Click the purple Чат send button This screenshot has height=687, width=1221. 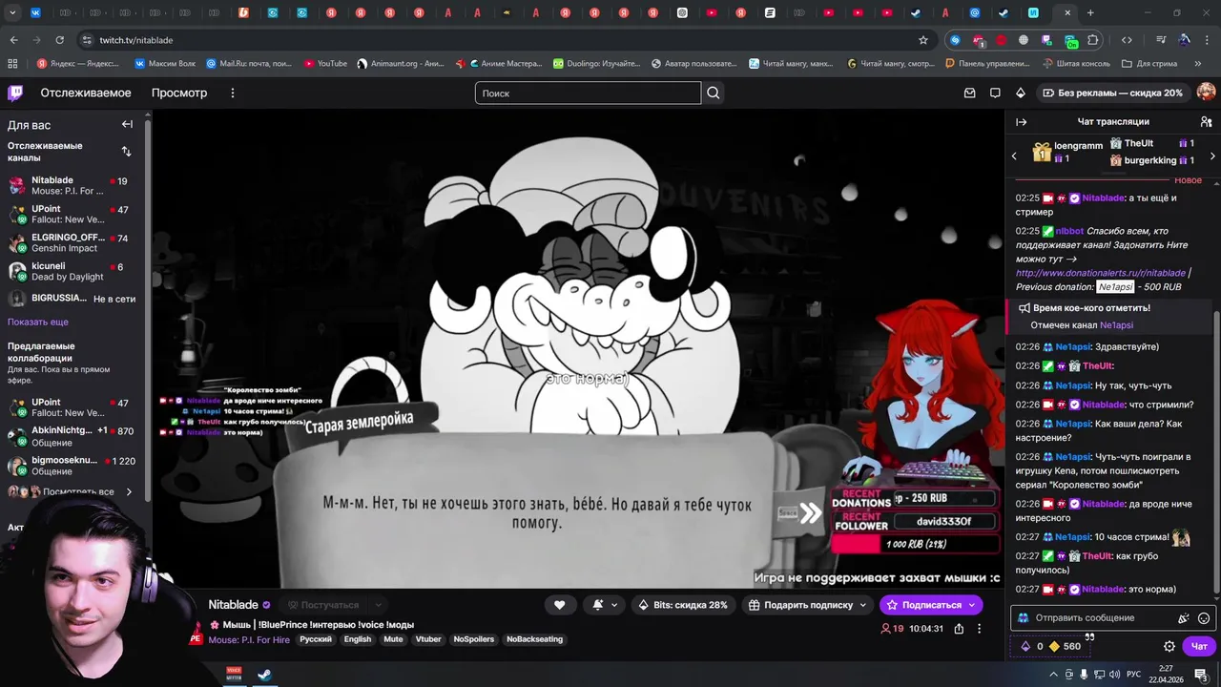click(1199, 646)
